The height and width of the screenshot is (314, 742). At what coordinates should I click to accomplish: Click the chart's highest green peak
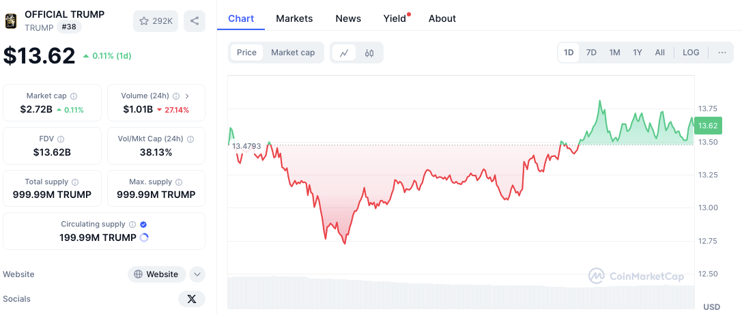pos(599,101)
